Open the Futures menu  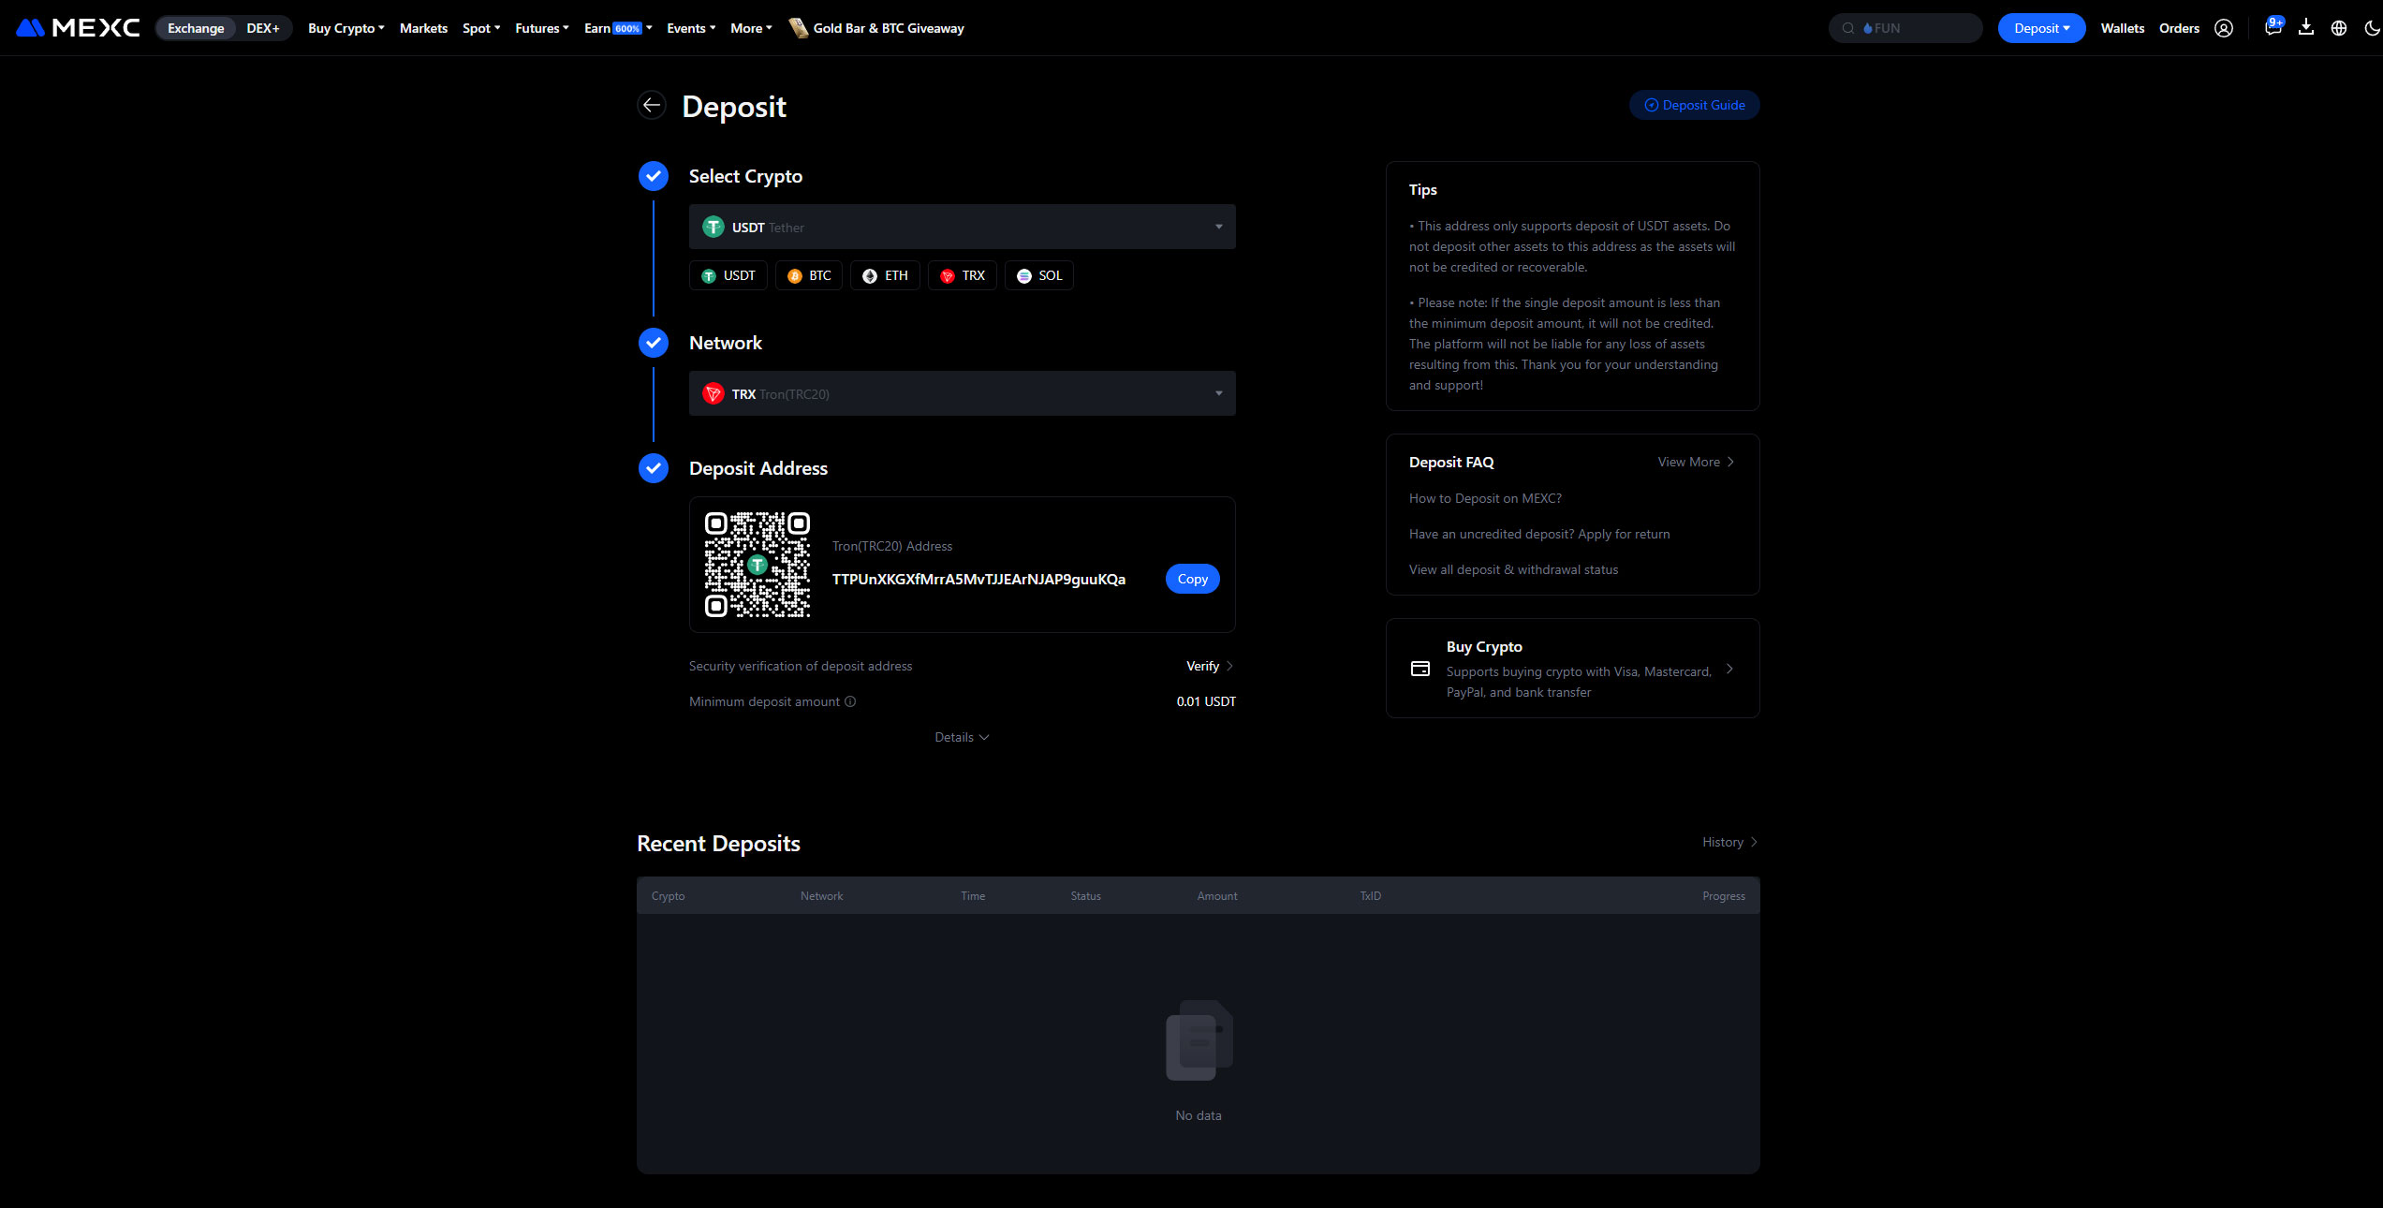tap(542, 28)
